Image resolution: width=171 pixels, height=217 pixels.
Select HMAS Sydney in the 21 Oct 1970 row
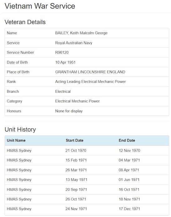(19, 151)
